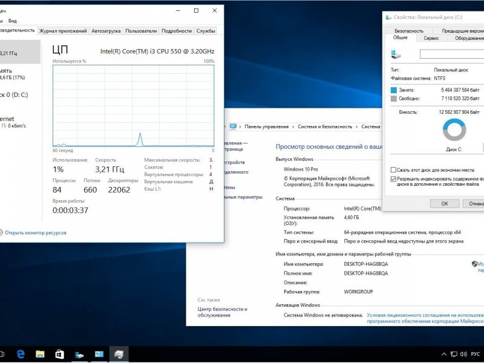Click computer icon in System address bar
Screen dimensions: 484x363
233,126
